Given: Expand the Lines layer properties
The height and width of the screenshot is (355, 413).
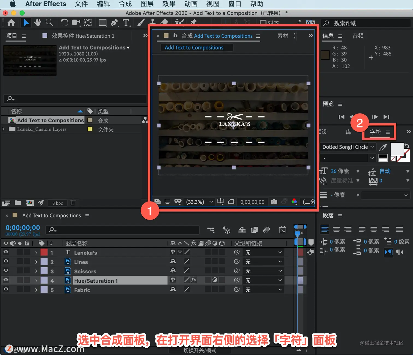Looking at the screenshot, I should (36, 262).
